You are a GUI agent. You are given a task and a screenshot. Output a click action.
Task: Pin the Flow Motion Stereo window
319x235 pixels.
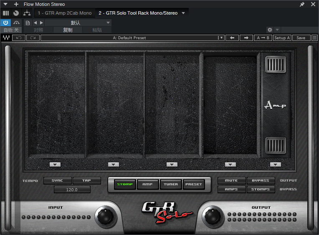pyautogui.click(x=302, y=4)
